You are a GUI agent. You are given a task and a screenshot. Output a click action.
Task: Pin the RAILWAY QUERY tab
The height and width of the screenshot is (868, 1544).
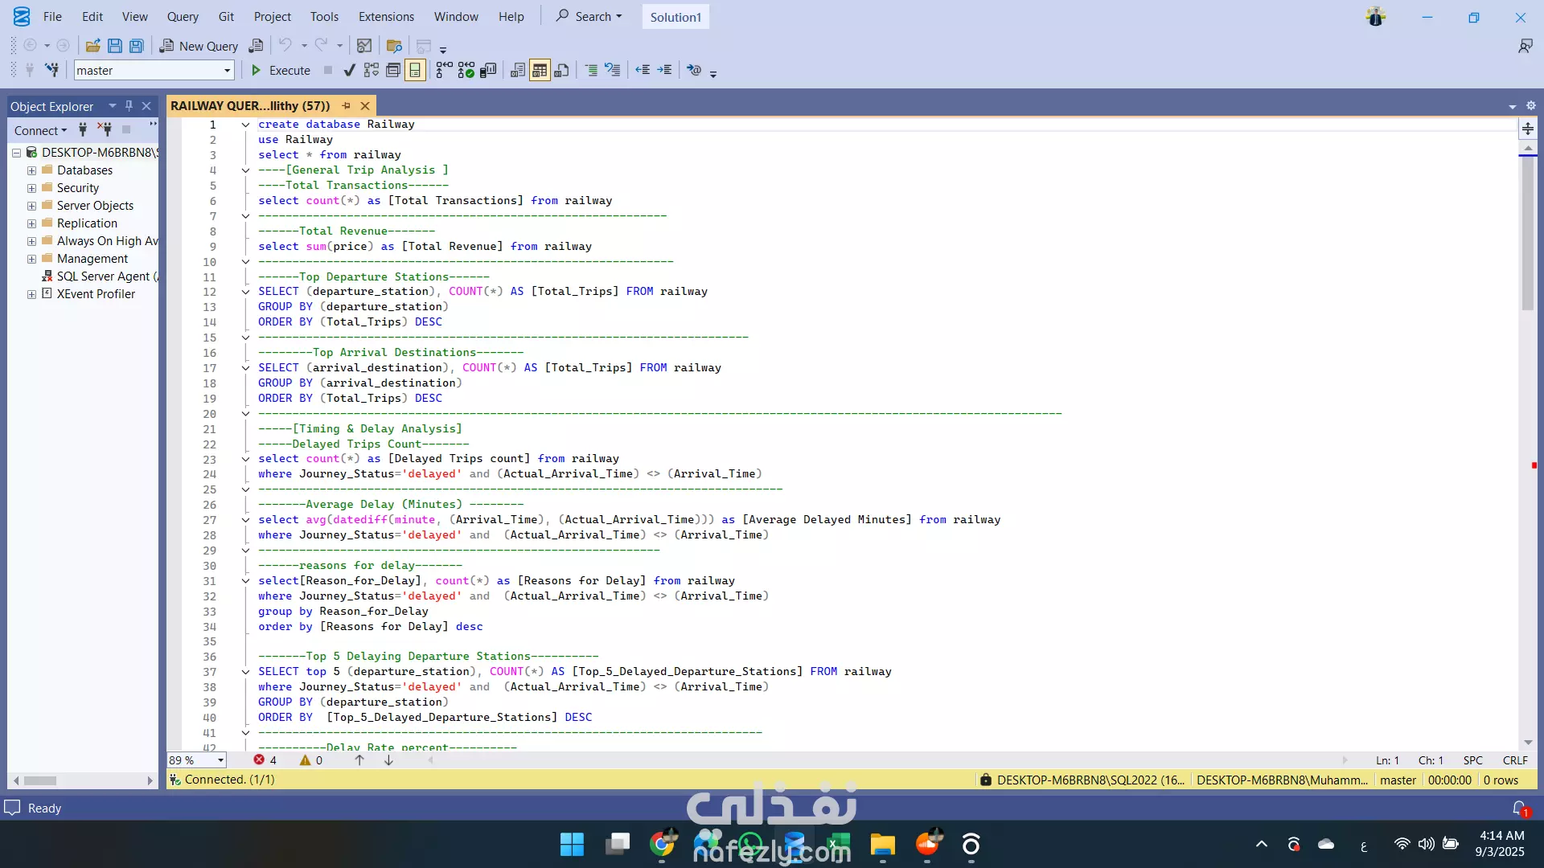[347, 106]
